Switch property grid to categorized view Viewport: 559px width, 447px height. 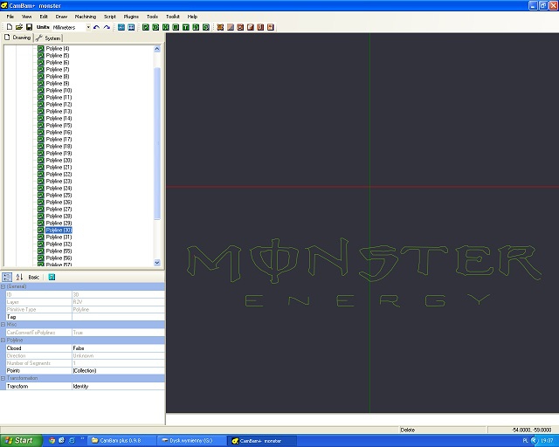click(7, 277)
